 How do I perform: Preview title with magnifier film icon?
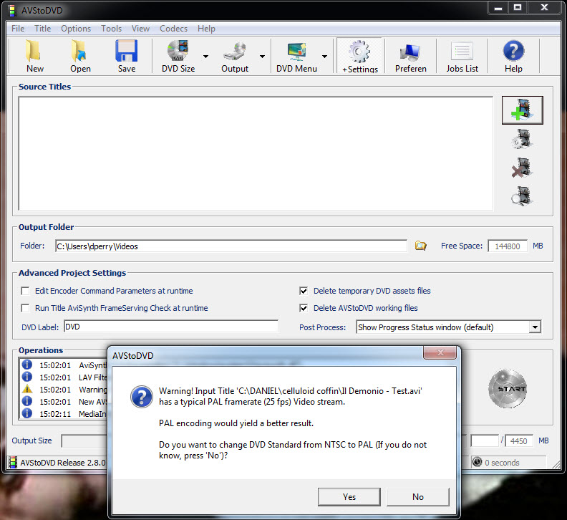pos(522,196)
